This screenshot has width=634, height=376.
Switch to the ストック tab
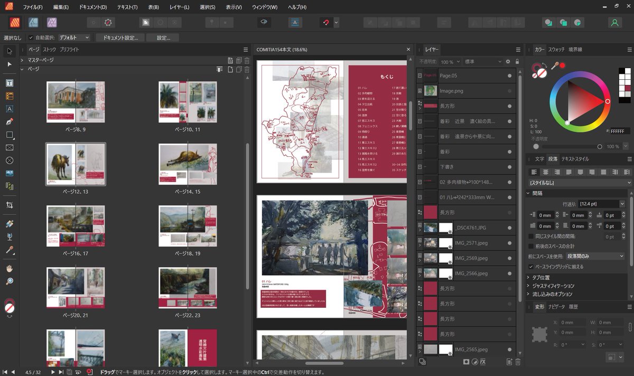click(49, 49)
